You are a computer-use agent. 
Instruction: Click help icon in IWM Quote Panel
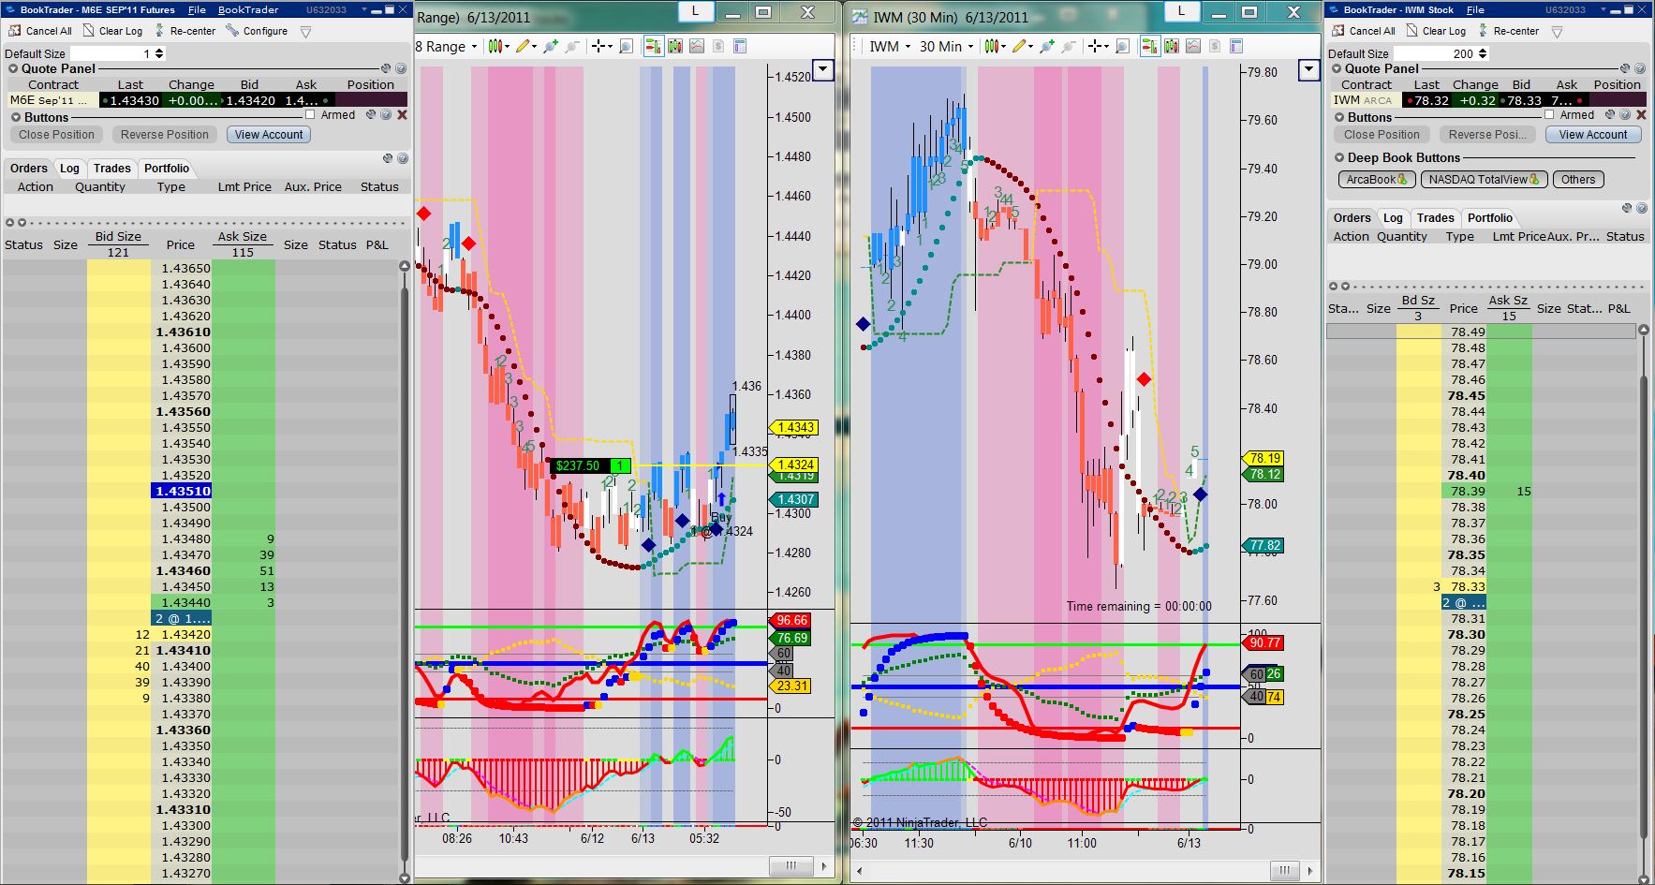coord(1640,68)
